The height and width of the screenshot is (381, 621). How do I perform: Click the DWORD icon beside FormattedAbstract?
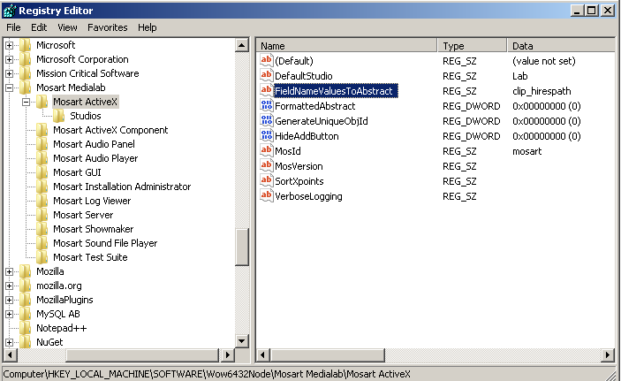(x=266, y=106)
